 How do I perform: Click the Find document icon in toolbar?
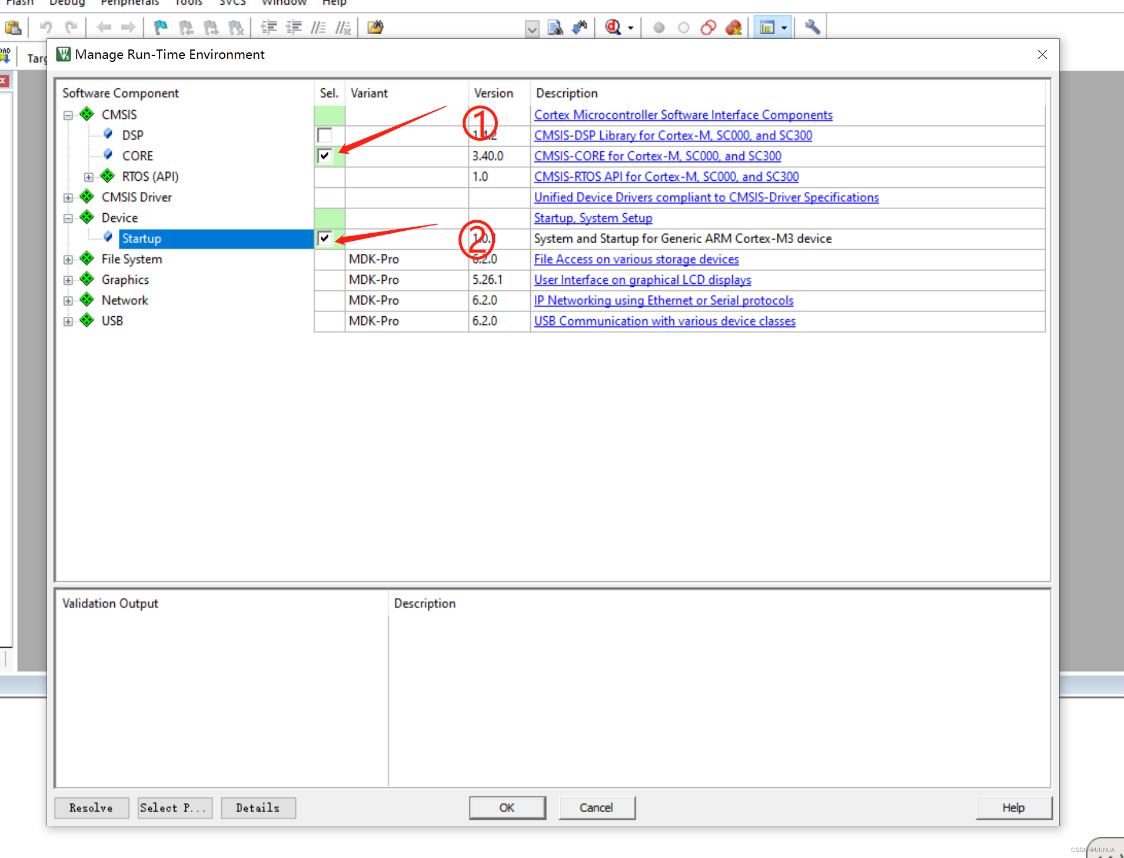pyautogui.click(x=555, y=28)
